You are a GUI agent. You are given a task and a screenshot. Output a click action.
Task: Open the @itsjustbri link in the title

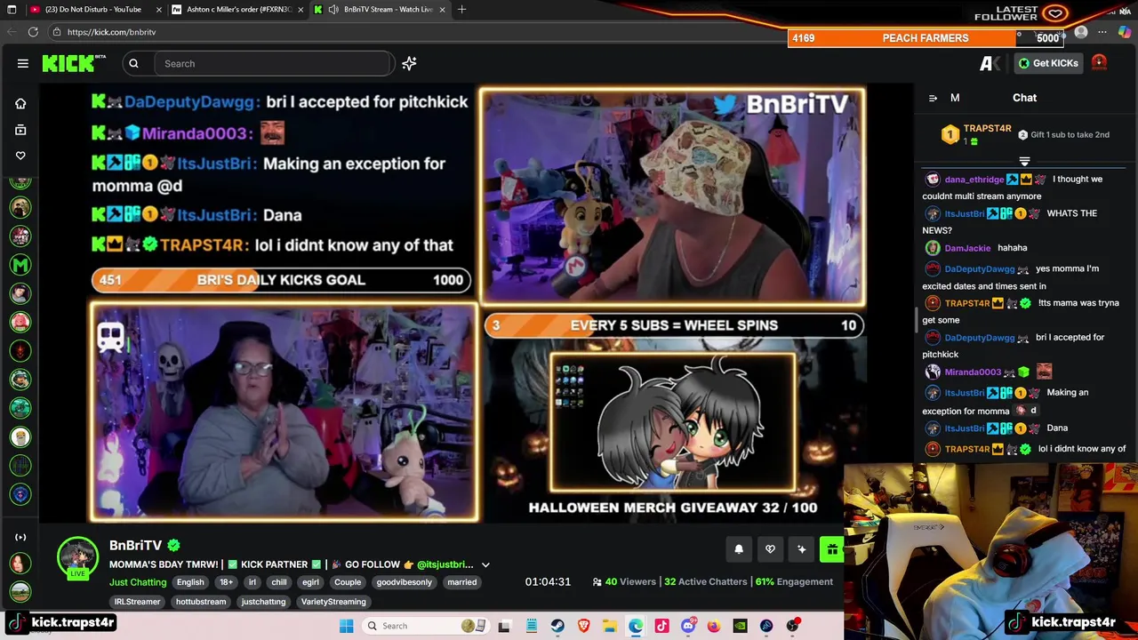click(445, 564)
